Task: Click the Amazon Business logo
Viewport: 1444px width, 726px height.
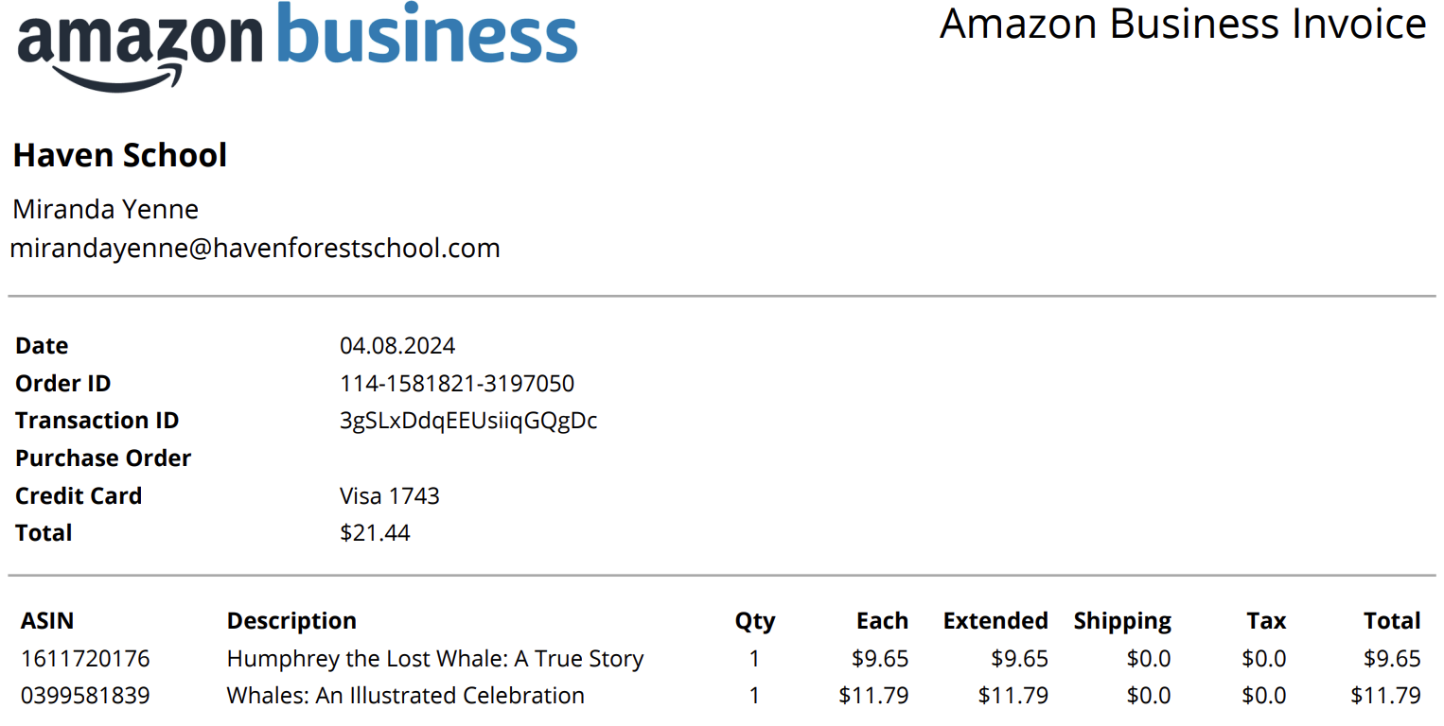Action: [297, 45]
